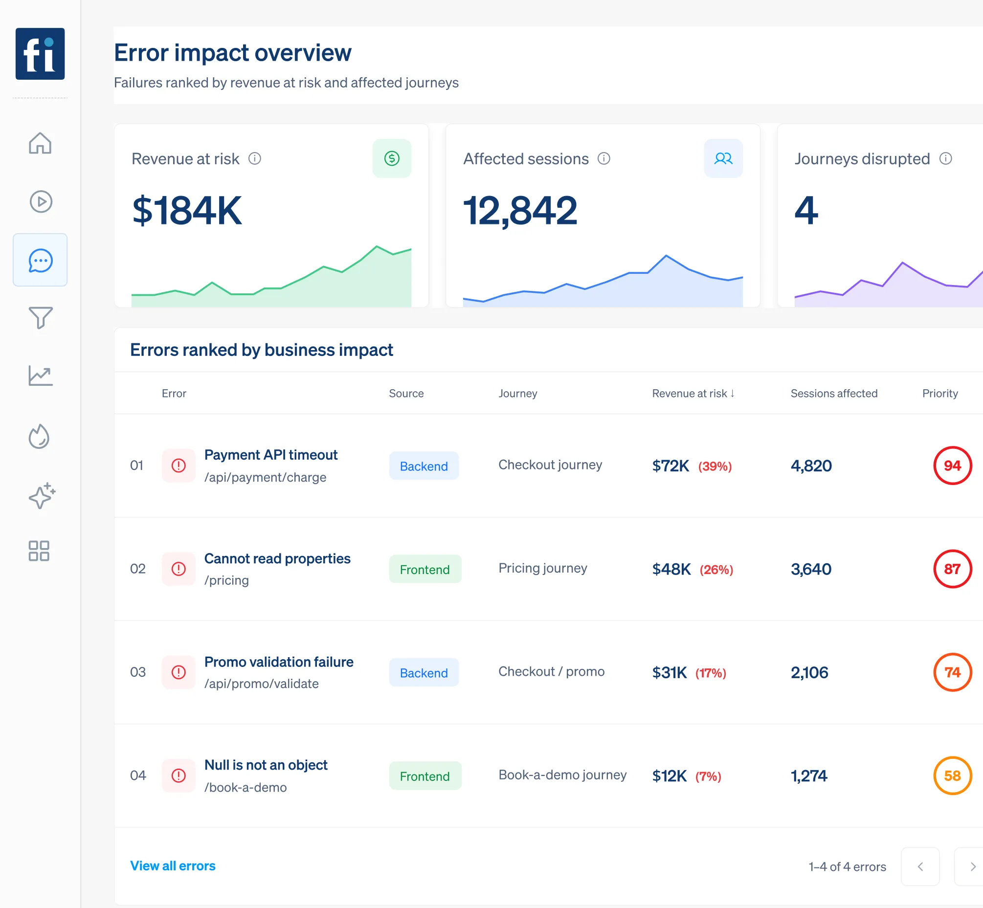This screenshot has height=908, width=983.
Task: Click the Priority column header
Action: pos(940,393)
